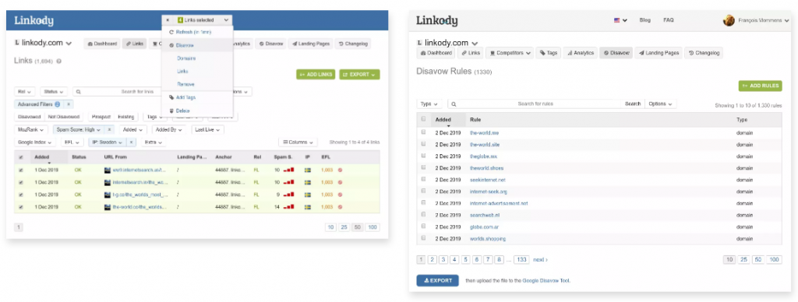
Task: Open the Columns dropdown
Action: tap(298, 142)
